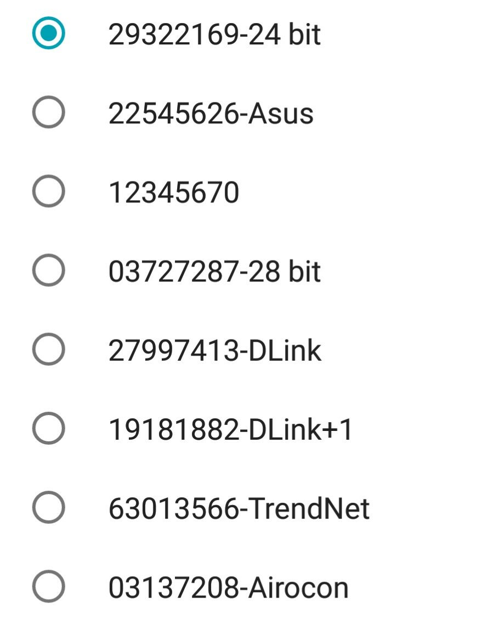Switch to the Airocon PIN option
482x636 pixels.
(x=49, y=587)
